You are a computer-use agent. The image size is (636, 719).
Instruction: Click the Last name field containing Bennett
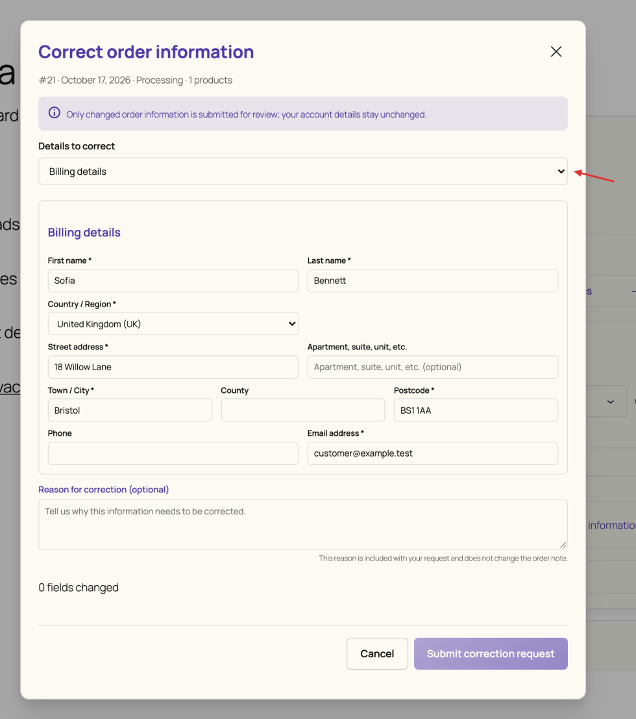[x=433, y=281]
